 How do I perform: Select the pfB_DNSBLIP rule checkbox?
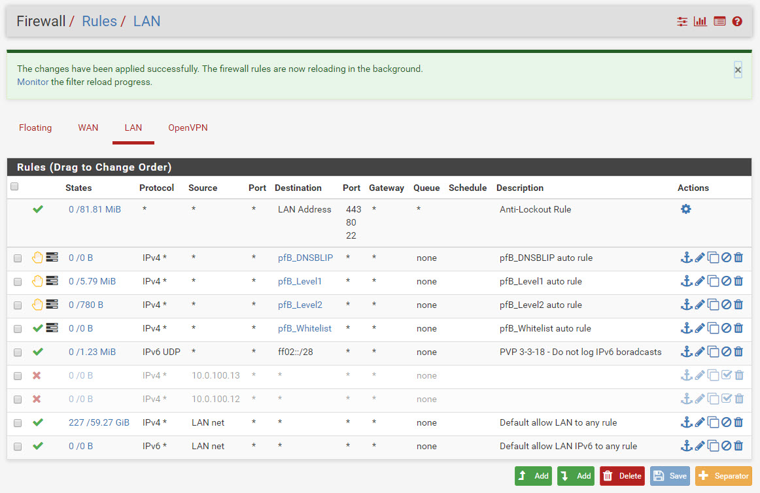(18, 258)
